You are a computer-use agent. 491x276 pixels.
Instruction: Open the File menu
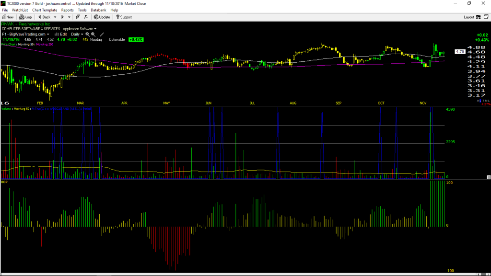pos(5,10)
